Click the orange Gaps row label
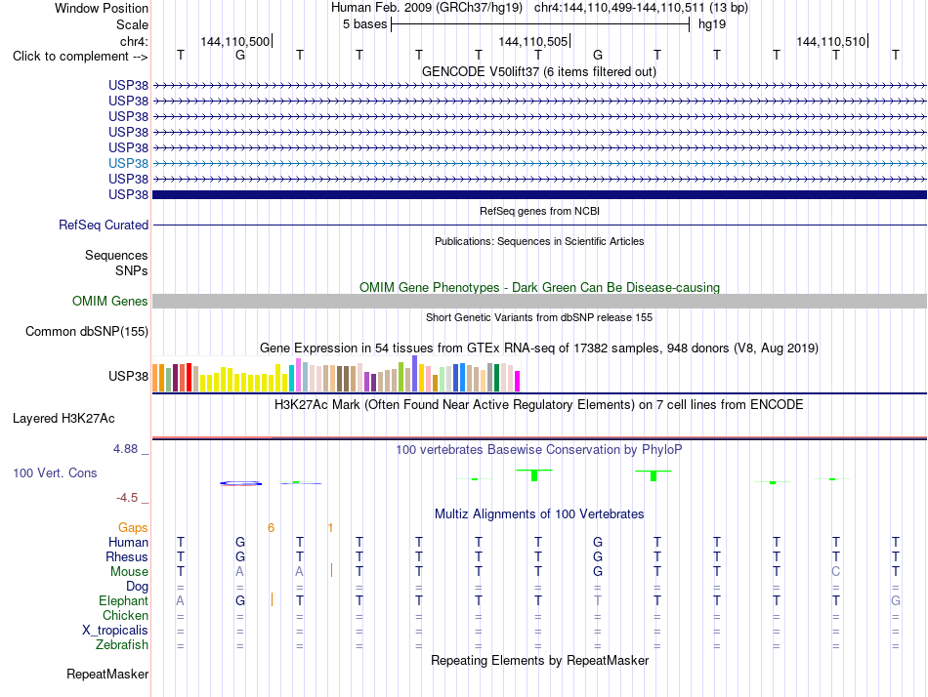928x697 pixels. click(133, 527)
